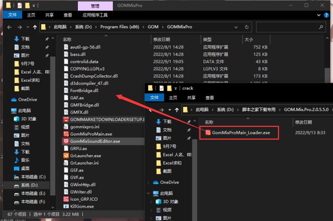The height and width of the screenshot is (221, 333).
Task: Open OneDrive in crack window sidebar
Action: [x=166, y=182]
